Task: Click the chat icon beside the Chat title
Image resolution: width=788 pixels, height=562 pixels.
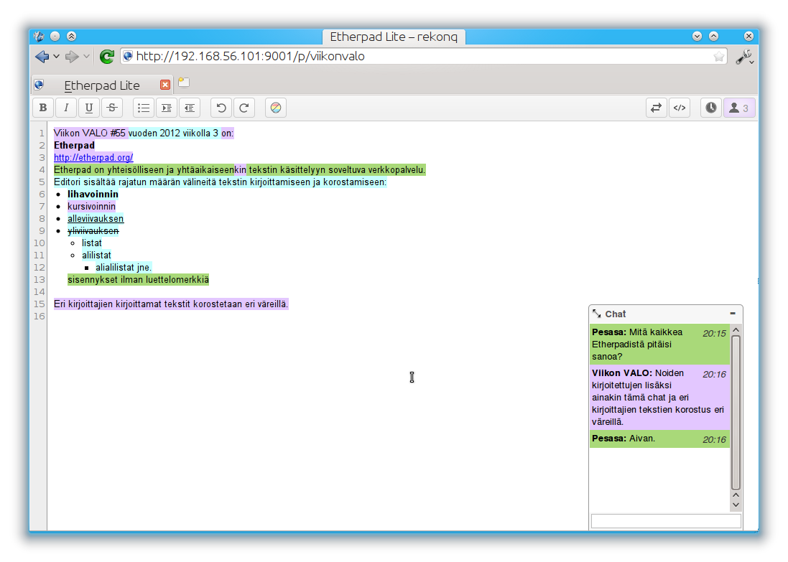Action: tap(596, 314)
